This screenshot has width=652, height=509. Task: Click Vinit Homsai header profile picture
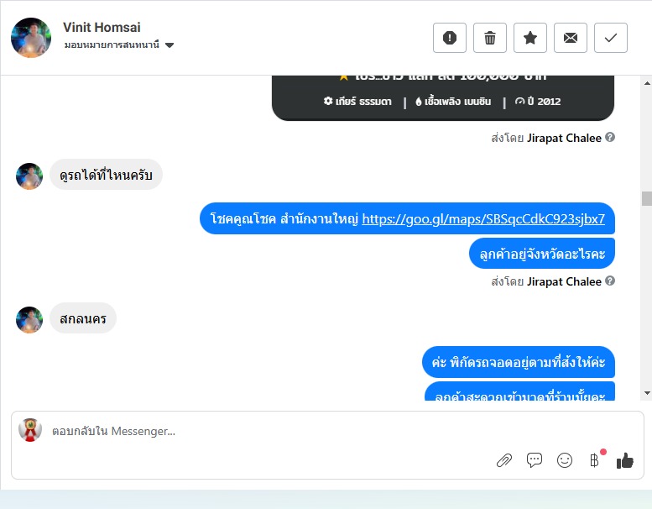pyautogui.click(x=31, y=38)
